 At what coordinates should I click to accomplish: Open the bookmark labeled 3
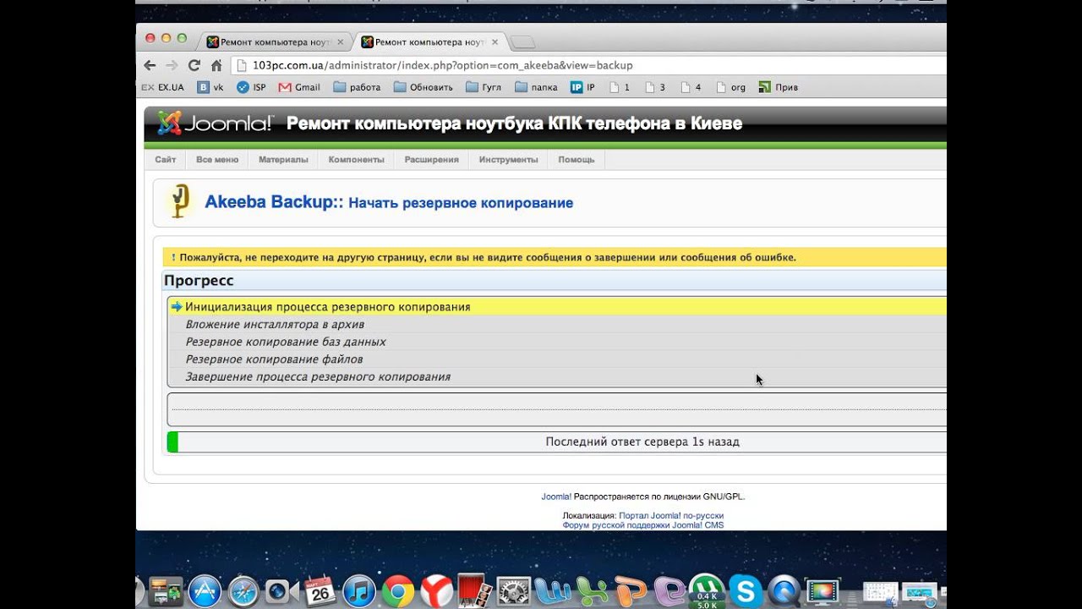click(x=655, y=87)
